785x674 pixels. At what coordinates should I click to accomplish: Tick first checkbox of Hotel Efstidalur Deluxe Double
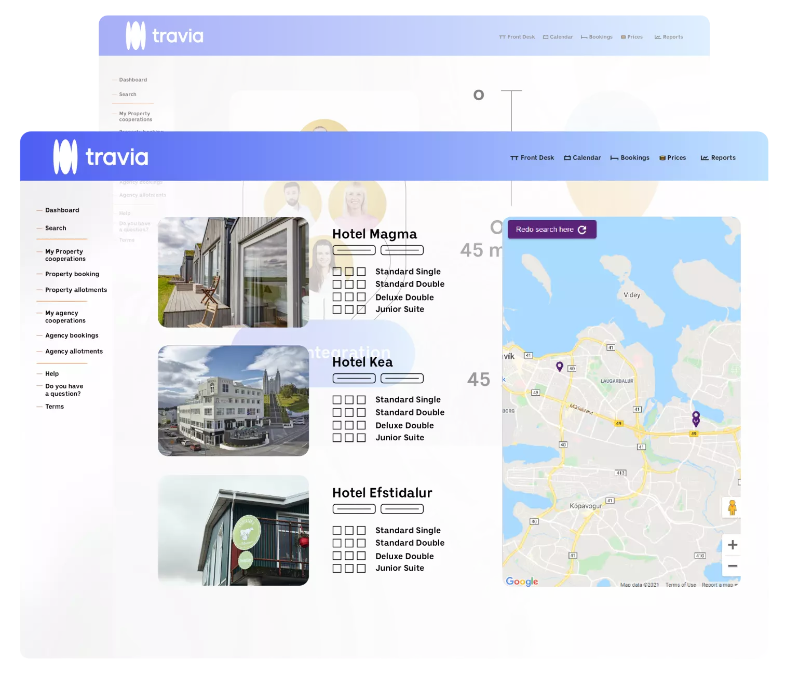[337, 556]
